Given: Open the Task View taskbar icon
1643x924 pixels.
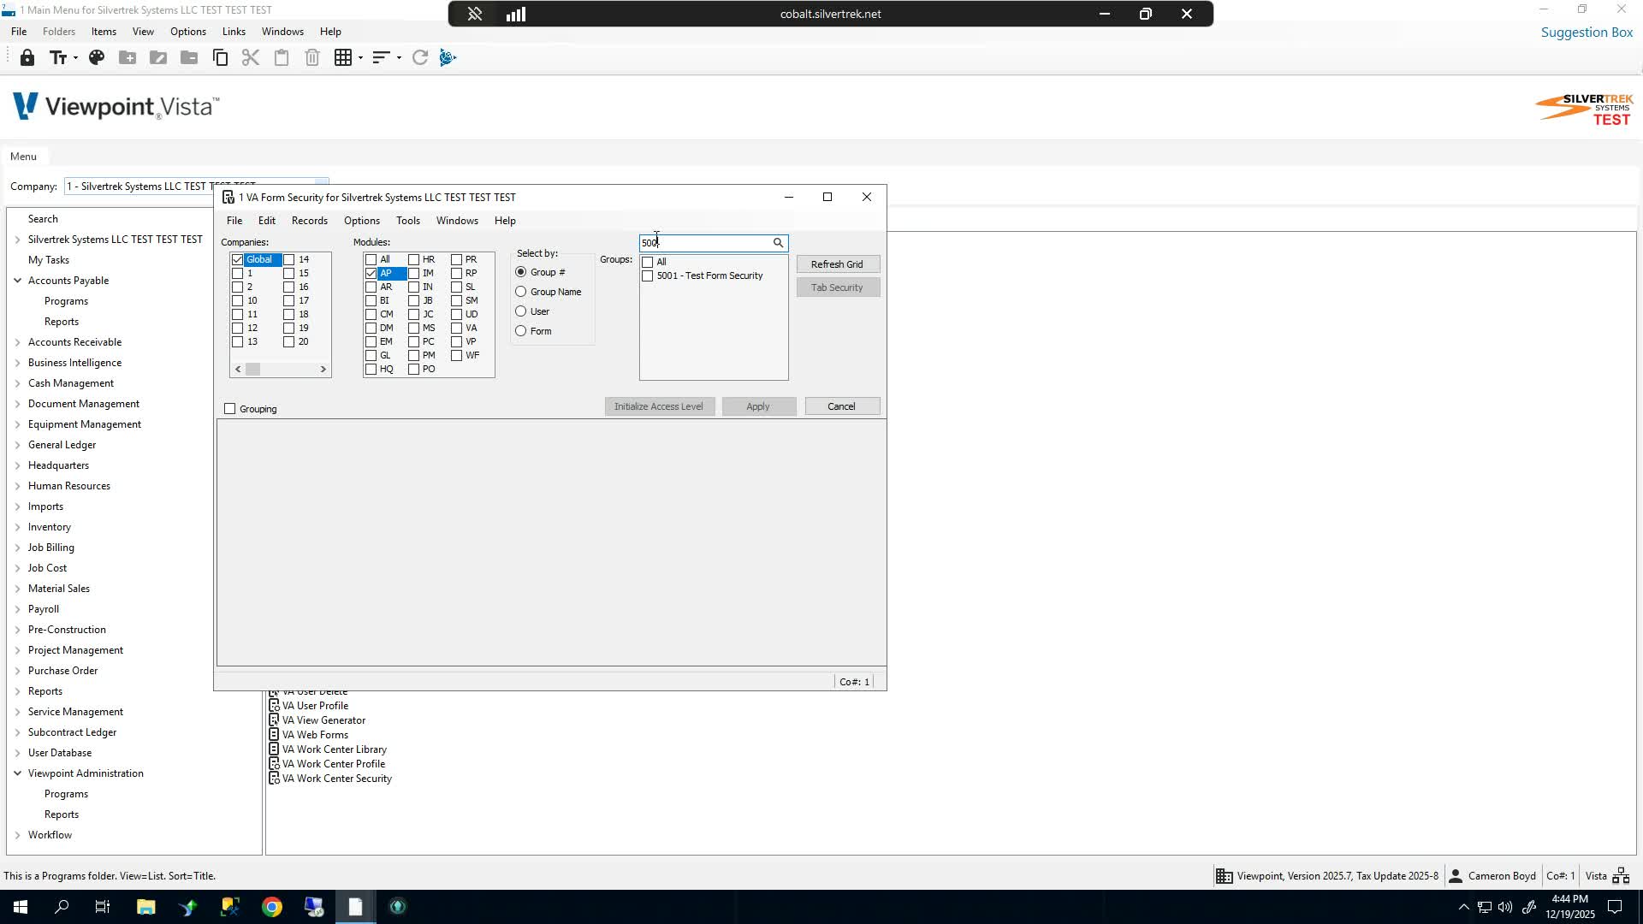Looking at the screenshot, I should (x=103, y=907).
